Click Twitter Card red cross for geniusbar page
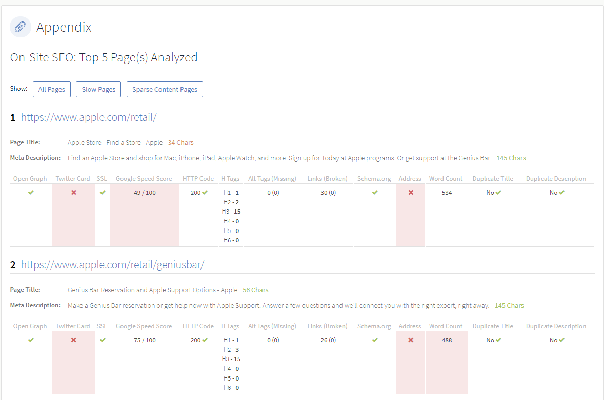This screenshot has width=604, height=400. [73, 340]
